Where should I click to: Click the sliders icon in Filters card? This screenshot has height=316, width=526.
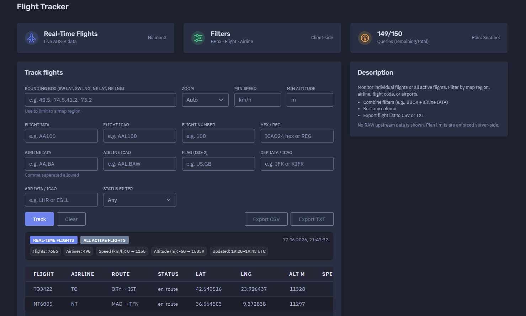(x=198, y=38)
